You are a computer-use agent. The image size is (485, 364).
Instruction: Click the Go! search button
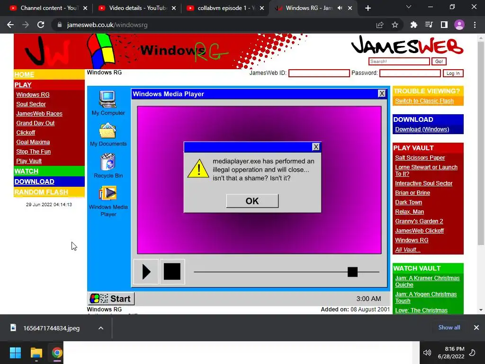coord(439,61)
